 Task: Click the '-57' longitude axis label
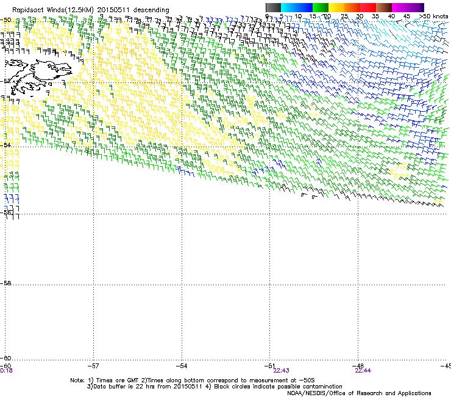[93, 366]
